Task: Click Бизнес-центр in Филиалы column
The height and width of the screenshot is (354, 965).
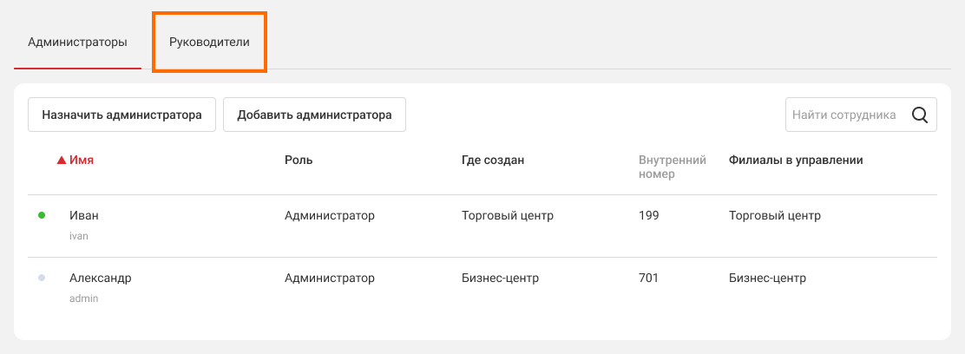Action: [767, 278]
